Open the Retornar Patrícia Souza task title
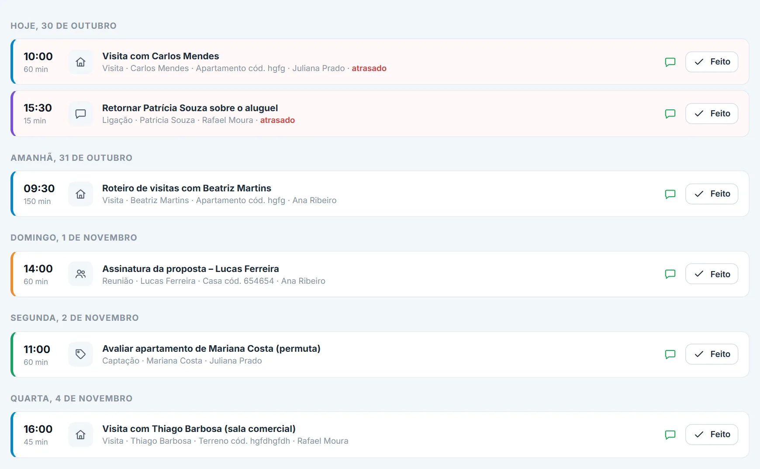This screenshot has height=469, width=760. click(190, 108)
